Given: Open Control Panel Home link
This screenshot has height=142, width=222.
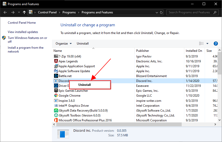Looking at the screenshot, I should click(x=22, y=23).
